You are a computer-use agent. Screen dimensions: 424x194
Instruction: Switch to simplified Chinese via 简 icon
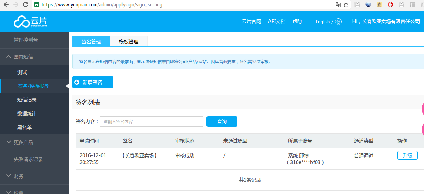(338, 22)
